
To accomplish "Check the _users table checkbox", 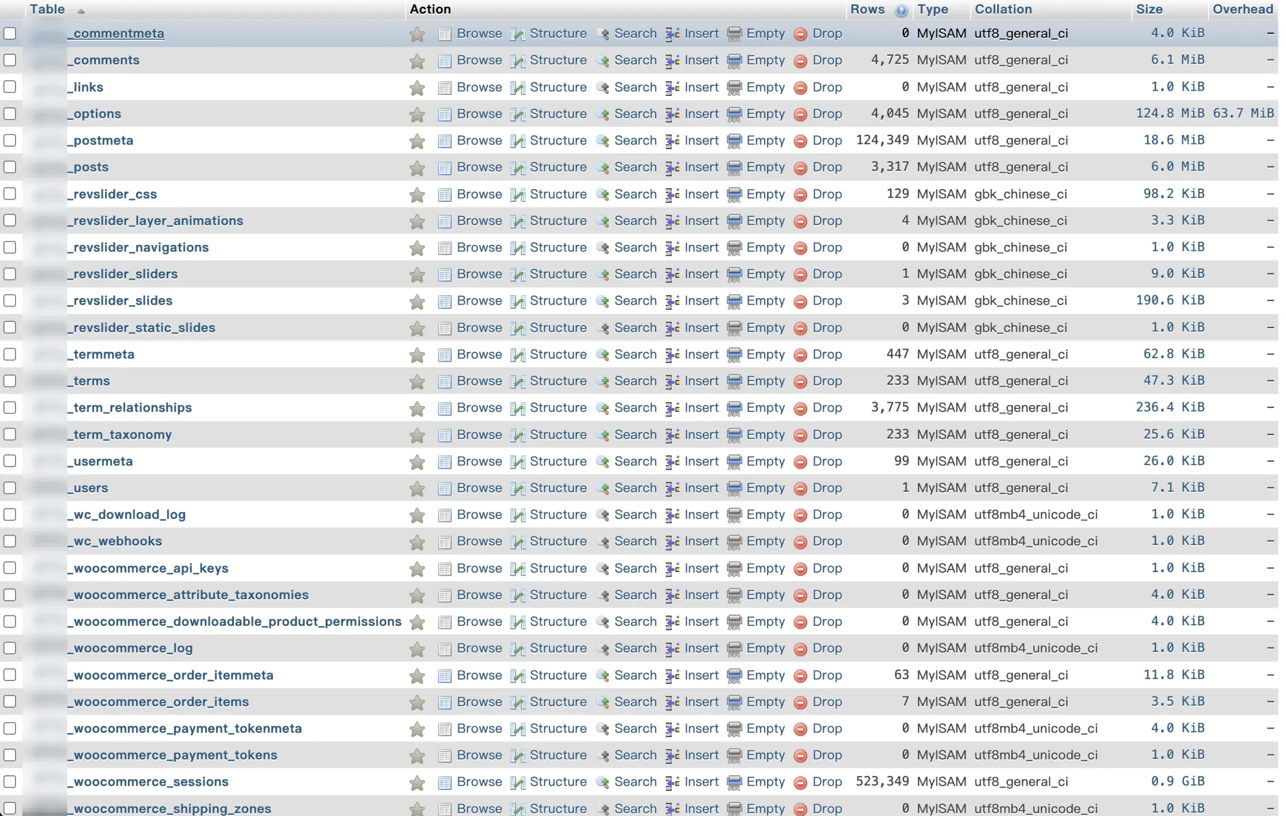I will [10, 488].
